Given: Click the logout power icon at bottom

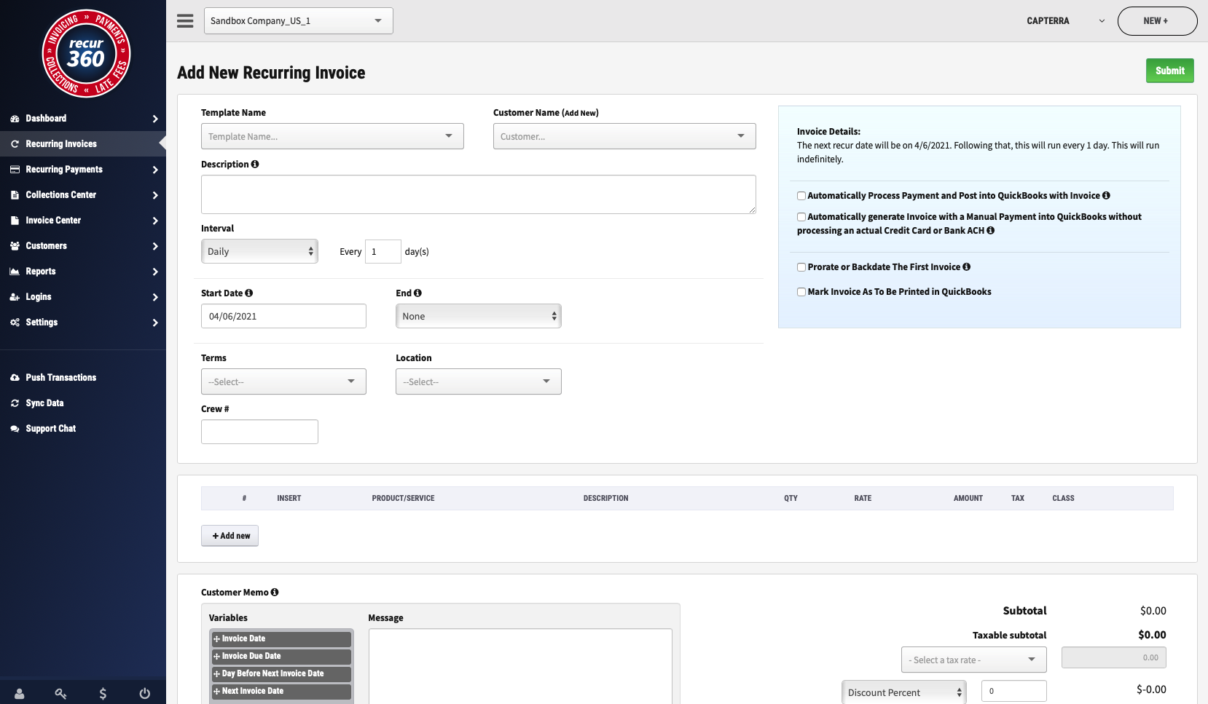Looking at the screenshot, I should coord(145,693).
